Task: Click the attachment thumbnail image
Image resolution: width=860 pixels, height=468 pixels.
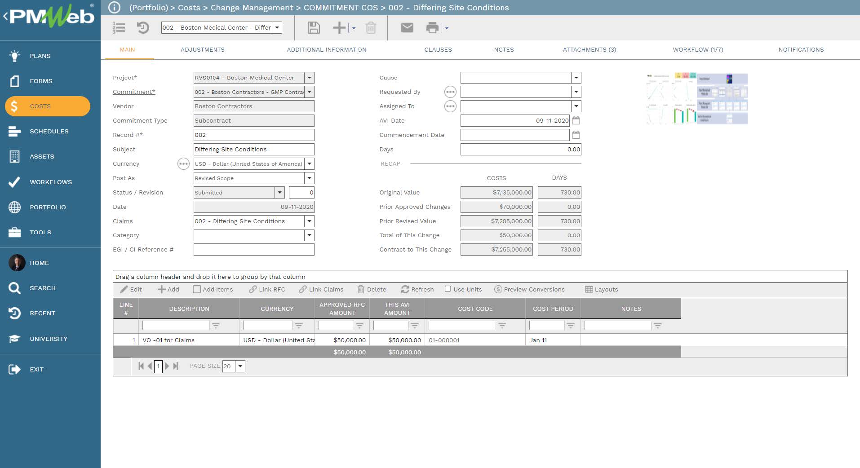Action: pos(697,99)
